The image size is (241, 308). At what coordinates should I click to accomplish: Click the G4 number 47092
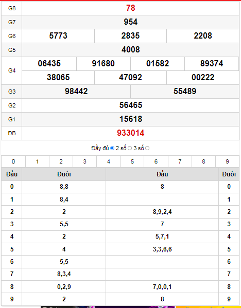coord(130,78)
